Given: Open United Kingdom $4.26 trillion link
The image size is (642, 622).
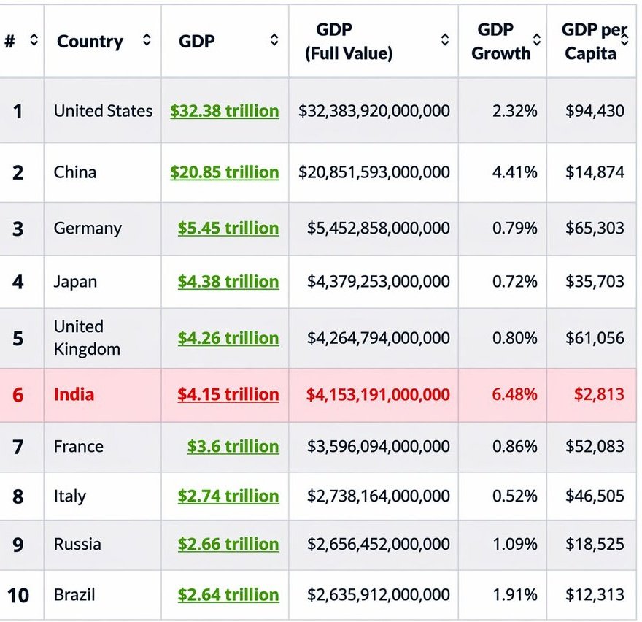Looking at the screenshot, I should pos(228,338).
